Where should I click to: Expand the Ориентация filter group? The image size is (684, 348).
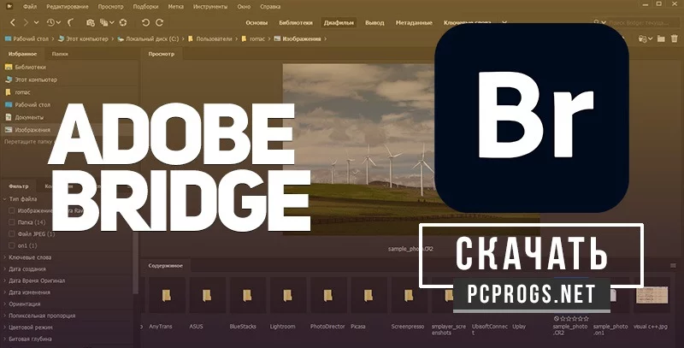pyautogui.click(x=5, y=304)
